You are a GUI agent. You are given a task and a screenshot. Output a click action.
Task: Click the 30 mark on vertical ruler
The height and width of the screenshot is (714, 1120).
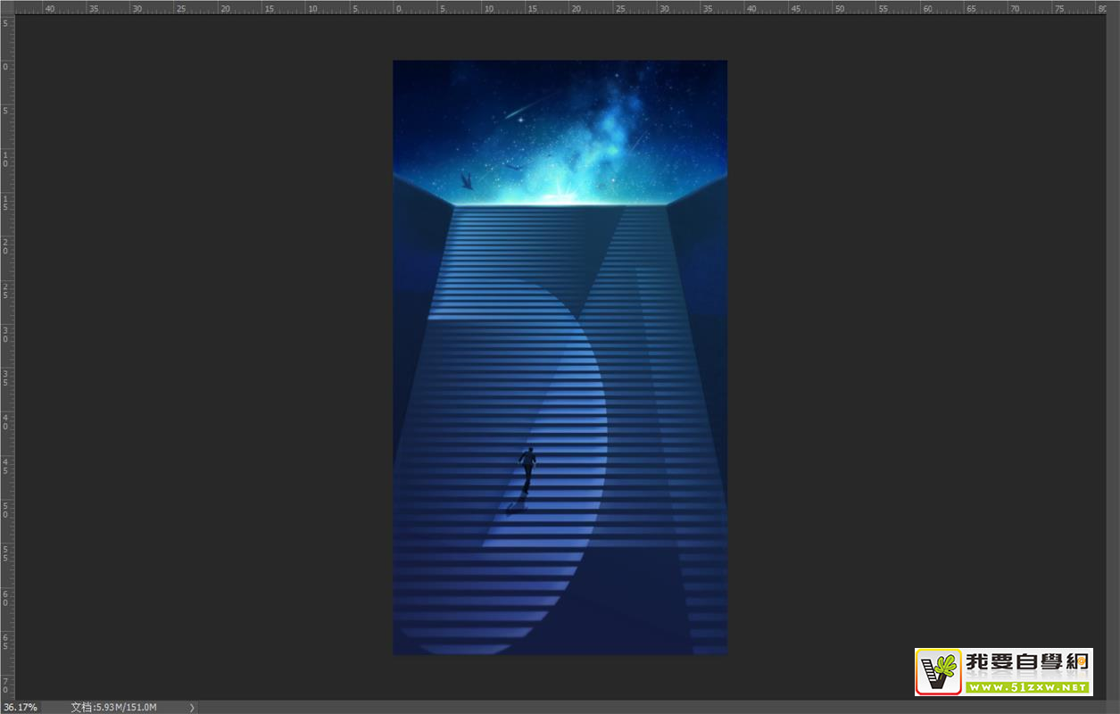(x=7, y=335)
